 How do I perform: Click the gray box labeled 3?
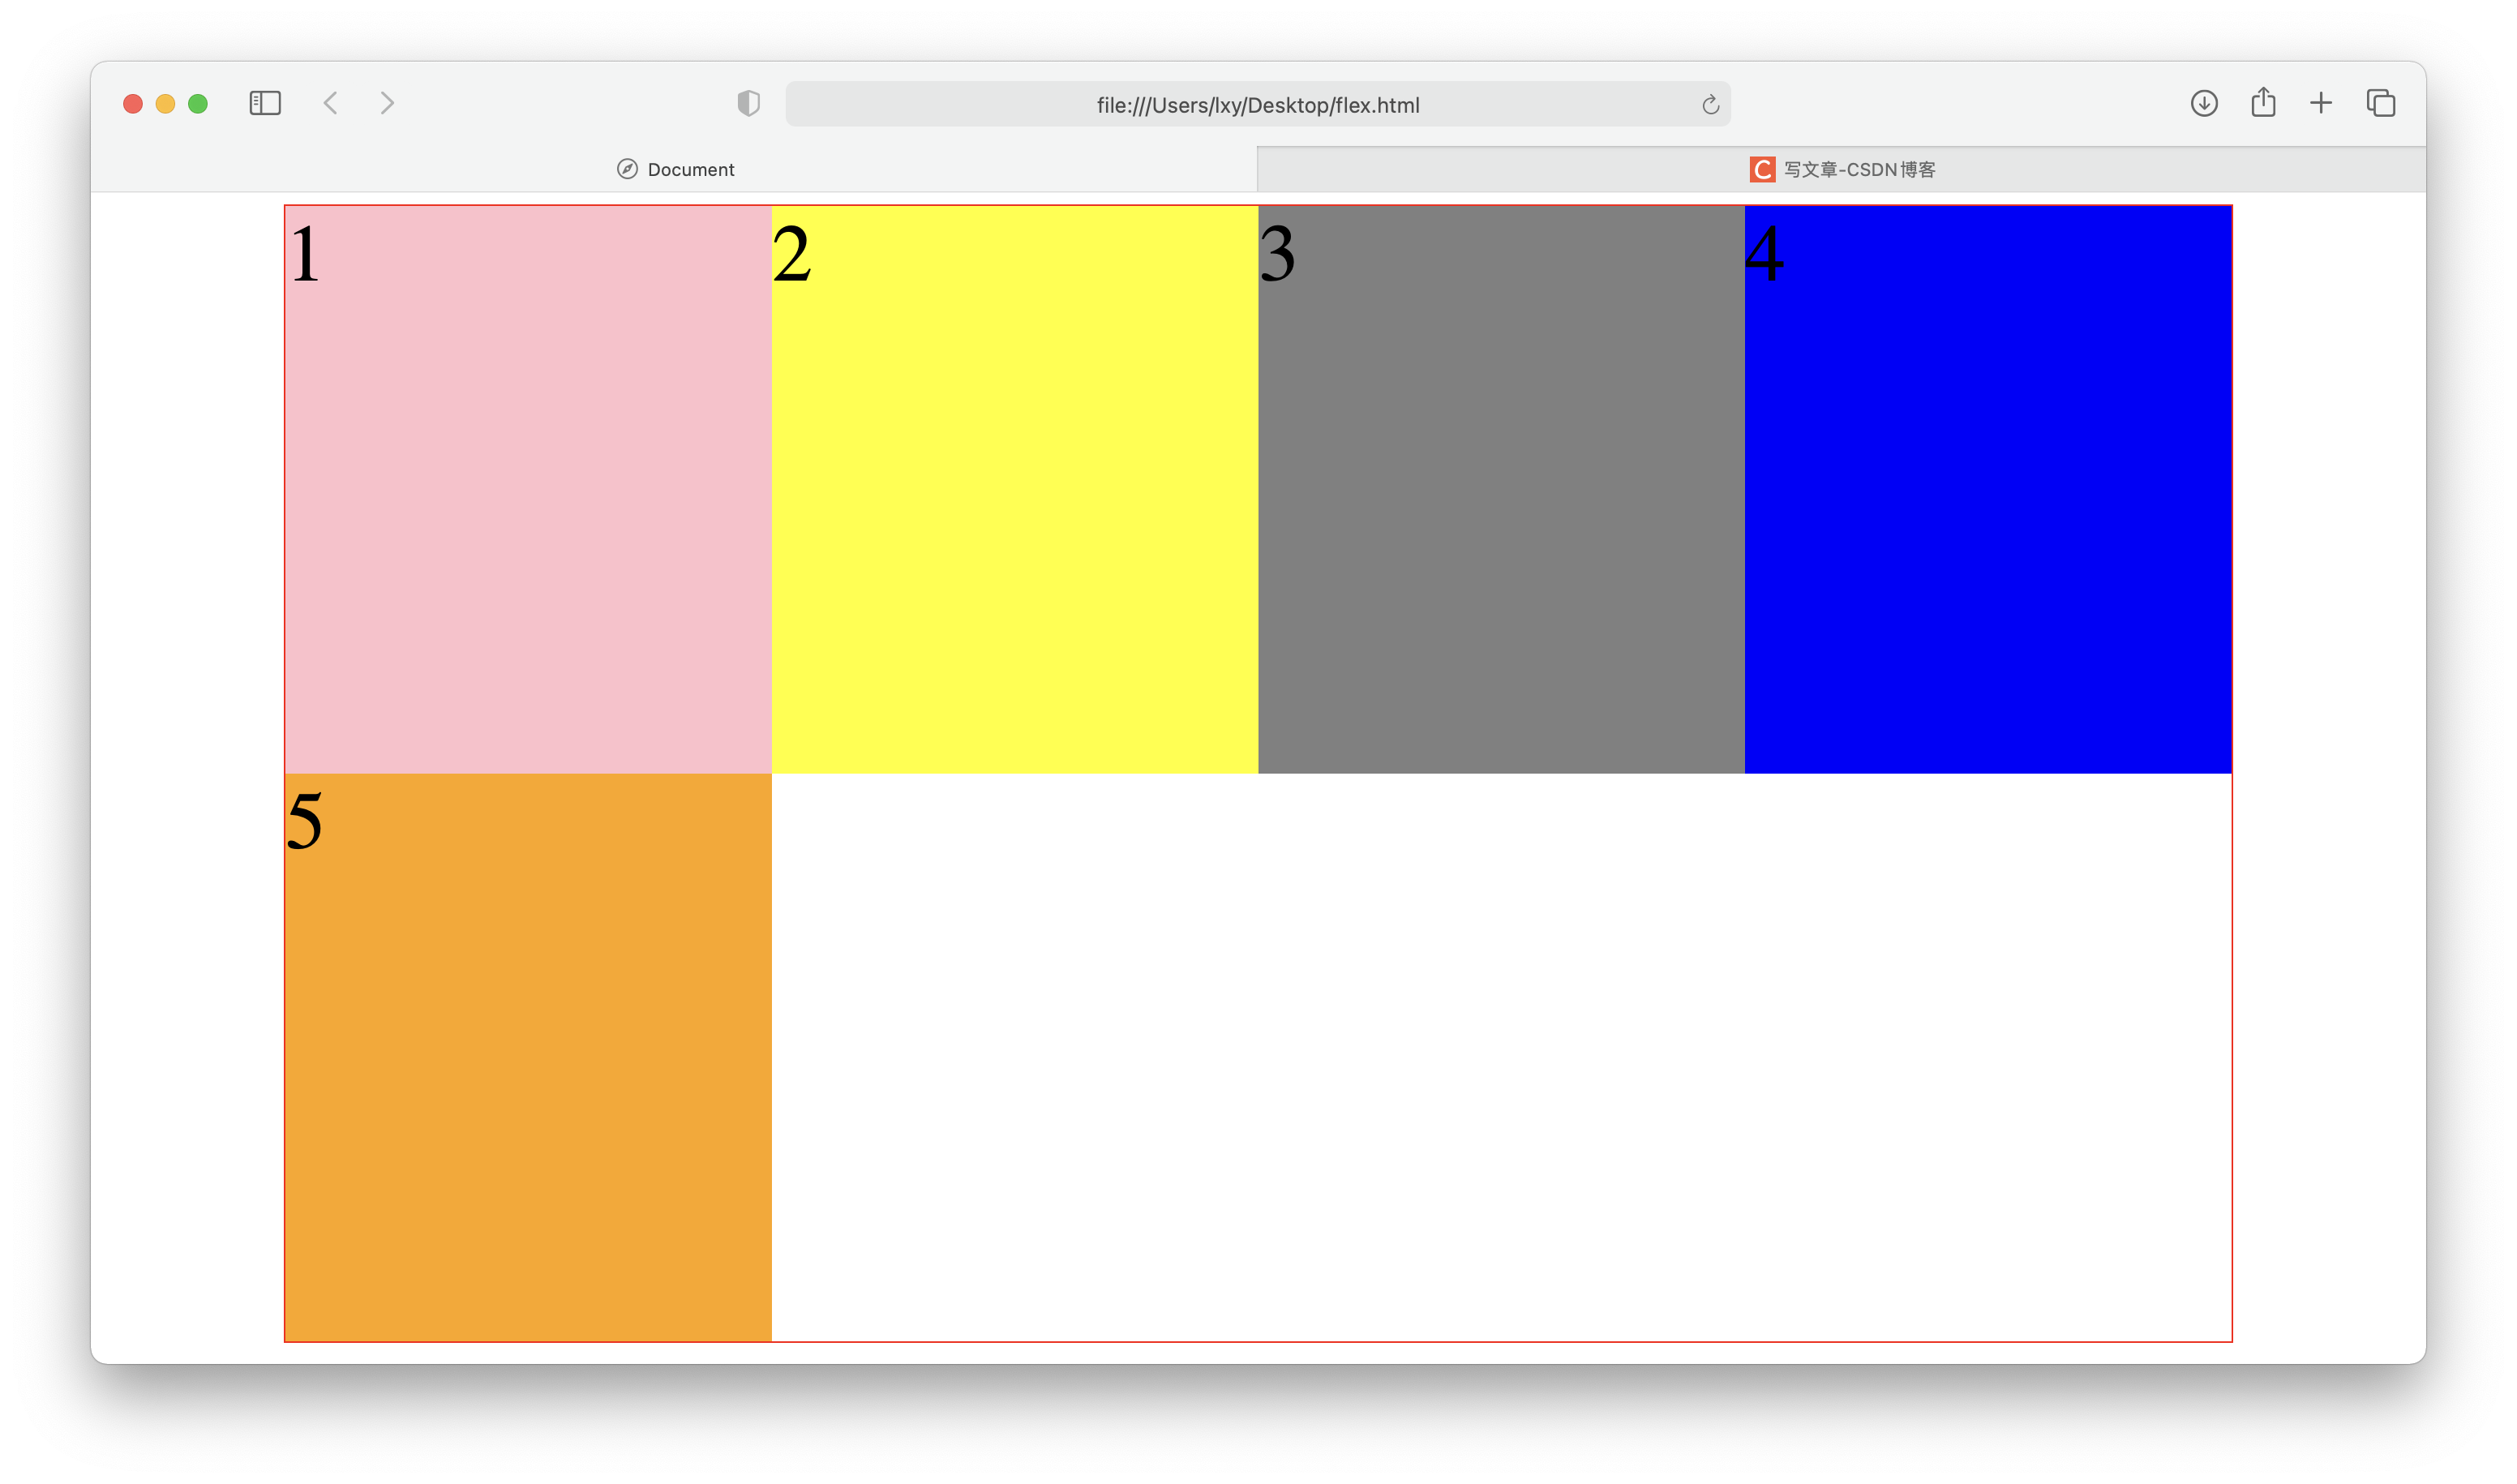pyautogui.click(x=1501, y=489)
